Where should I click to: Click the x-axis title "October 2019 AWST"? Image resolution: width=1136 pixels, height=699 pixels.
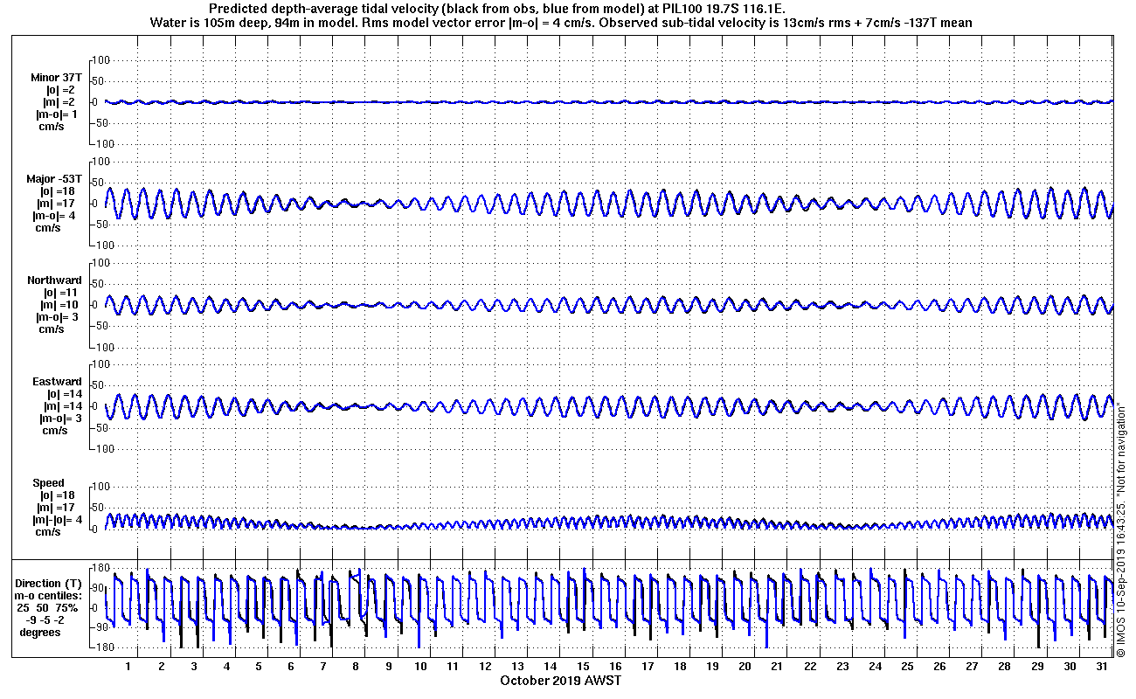click(560, 680)
